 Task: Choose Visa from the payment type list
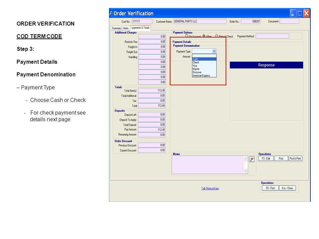204,66
